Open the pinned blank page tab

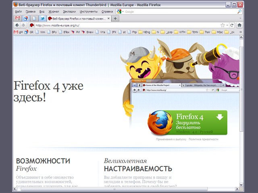coord(34,18)
